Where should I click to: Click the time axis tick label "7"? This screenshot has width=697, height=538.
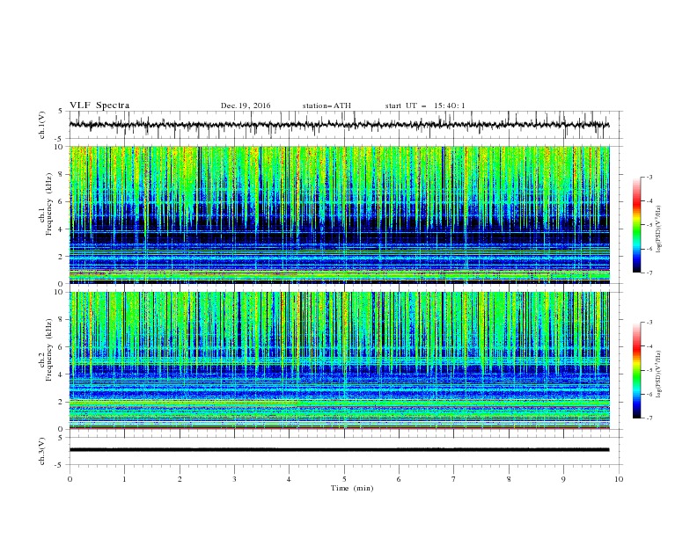(454, 479)
